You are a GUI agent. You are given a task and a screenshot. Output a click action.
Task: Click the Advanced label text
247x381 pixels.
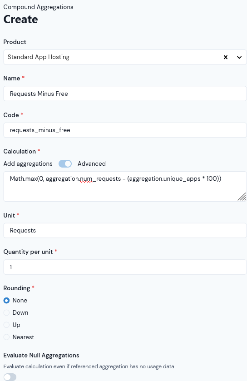click(92, 164)
